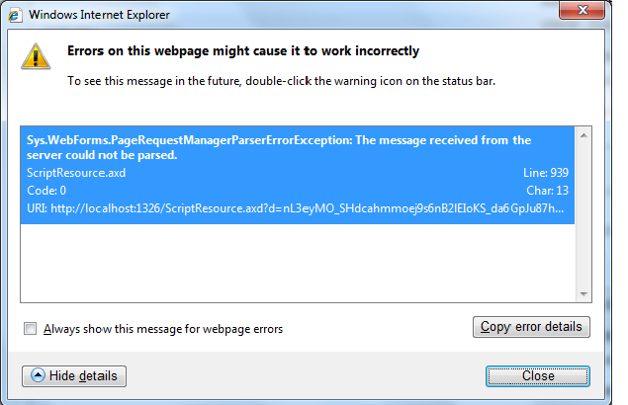Collapse the error list with Hide details
The image size is (628, 405).
(74, 376)
